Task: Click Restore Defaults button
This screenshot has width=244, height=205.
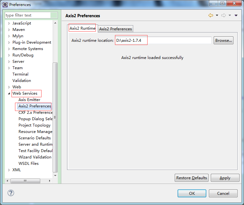Action: 192,178
